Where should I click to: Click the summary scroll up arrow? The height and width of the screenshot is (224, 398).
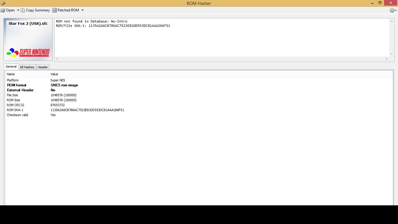point(392,22)
